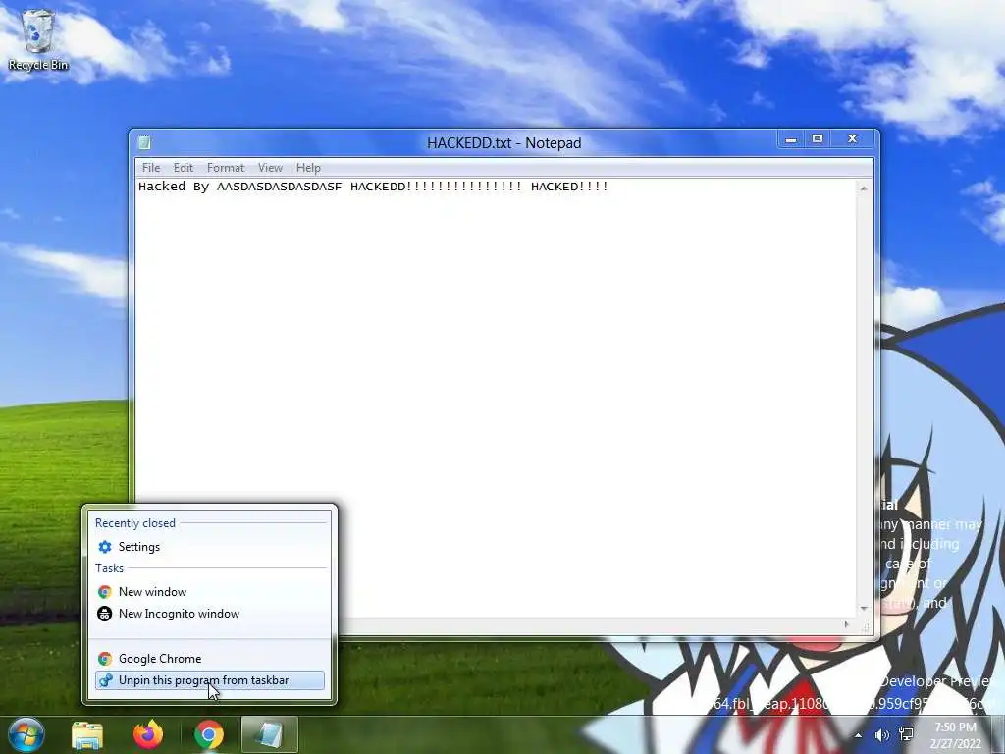Open the Edit menu in Notepad
Screen dimensions: 1005x754
[x=184, y=168]
